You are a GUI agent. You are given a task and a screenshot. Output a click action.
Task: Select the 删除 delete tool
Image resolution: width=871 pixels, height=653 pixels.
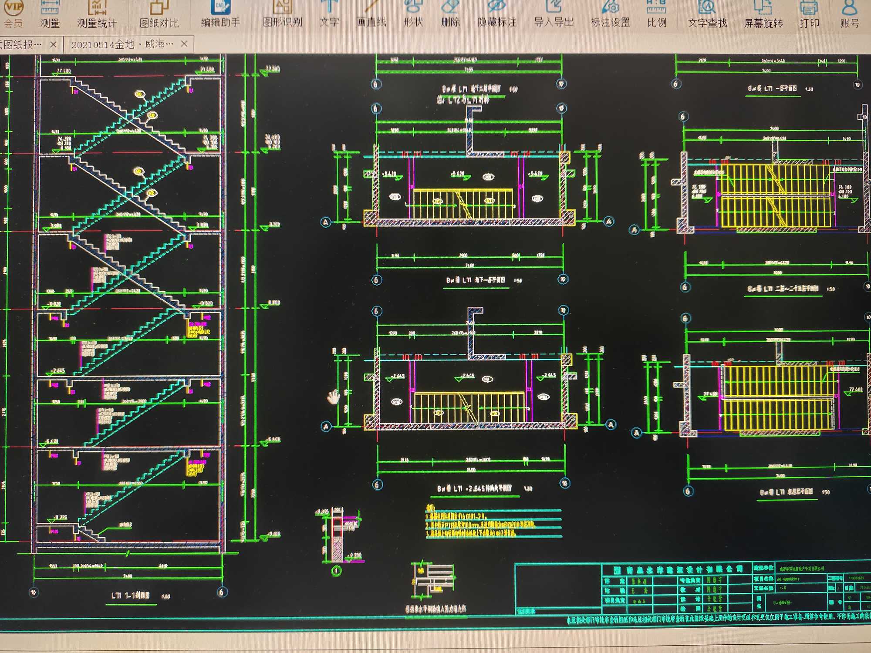coord(450,14)
